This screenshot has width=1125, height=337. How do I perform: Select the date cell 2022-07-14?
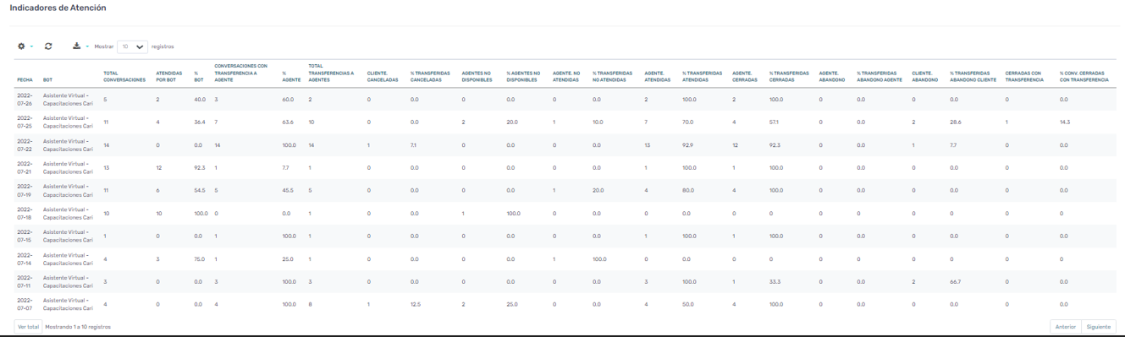(25, 258)
